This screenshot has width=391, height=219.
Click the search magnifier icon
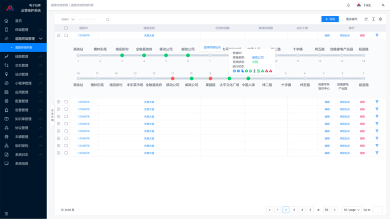point(108,19)
